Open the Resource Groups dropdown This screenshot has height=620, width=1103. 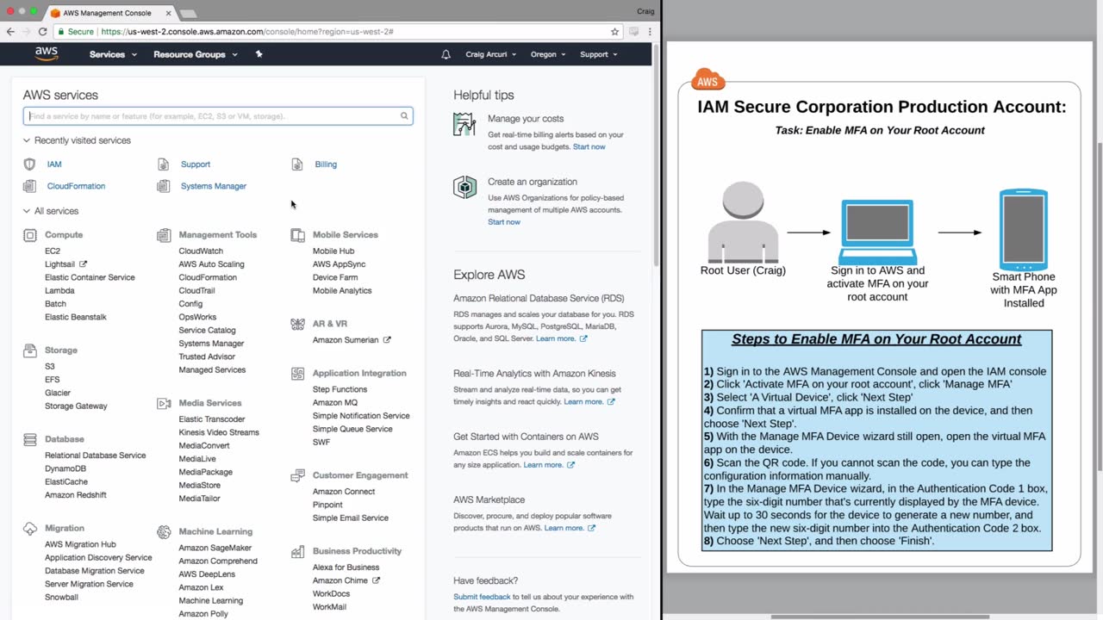pos(195,54)
